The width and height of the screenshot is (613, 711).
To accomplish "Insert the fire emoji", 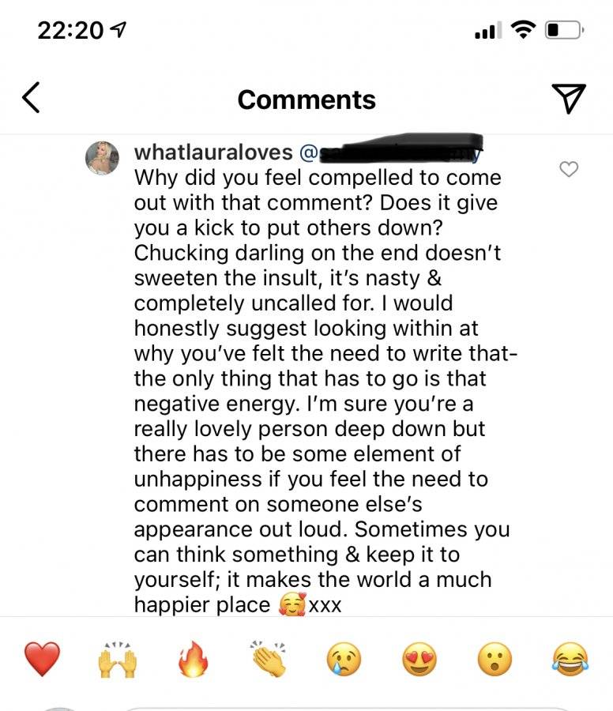I will tap(194, 659).
